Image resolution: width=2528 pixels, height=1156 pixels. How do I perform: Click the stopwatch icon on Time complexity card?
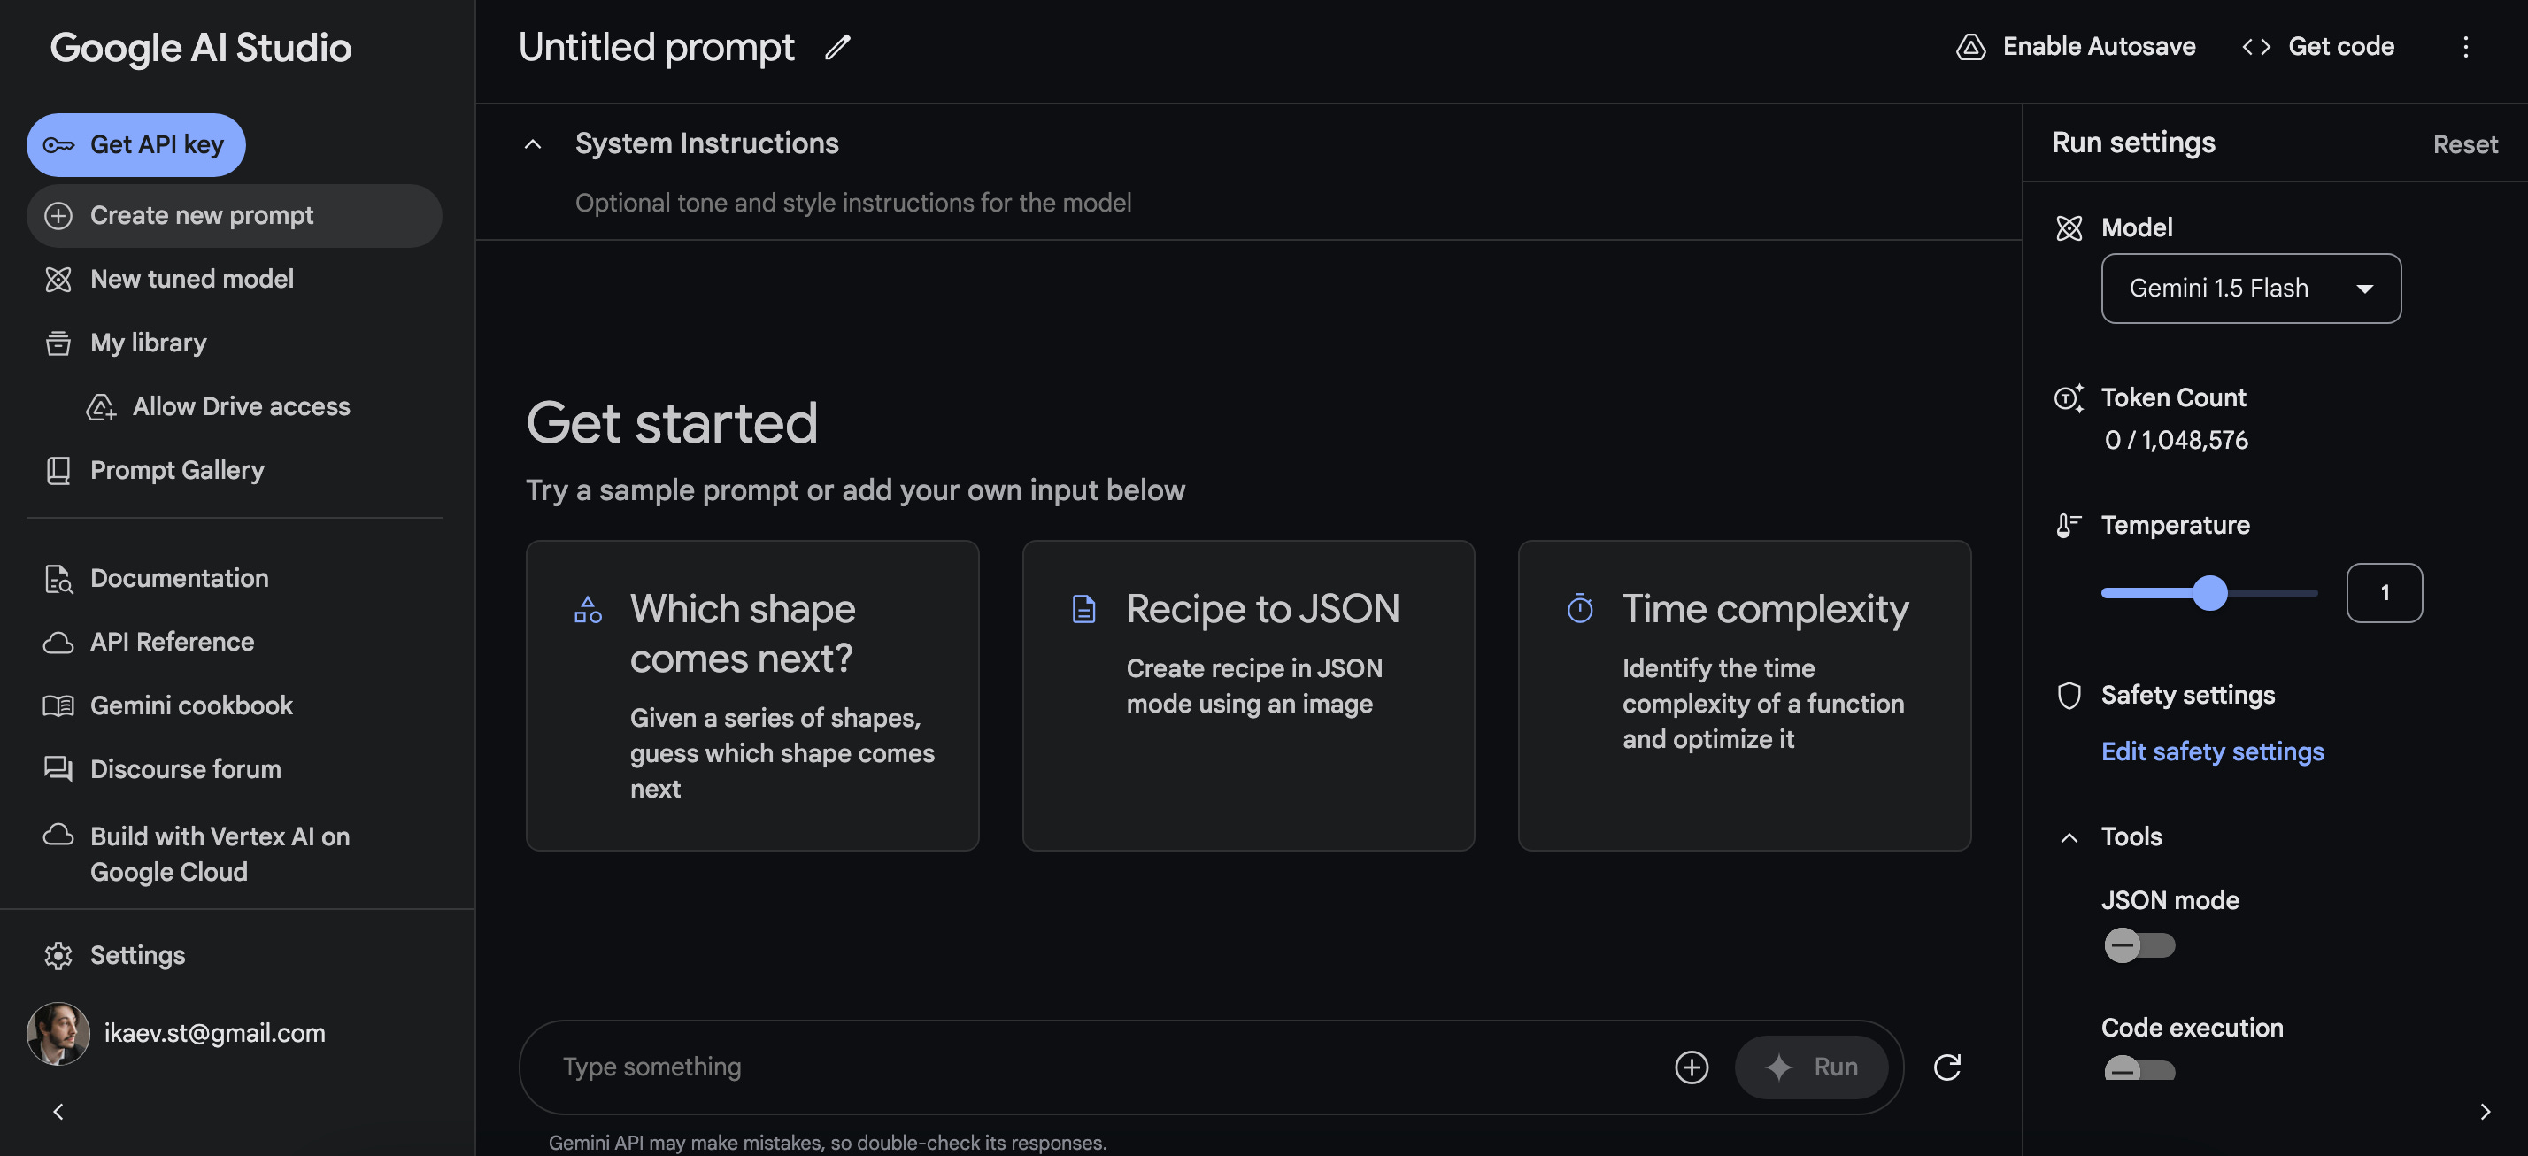coord(1580,608)
